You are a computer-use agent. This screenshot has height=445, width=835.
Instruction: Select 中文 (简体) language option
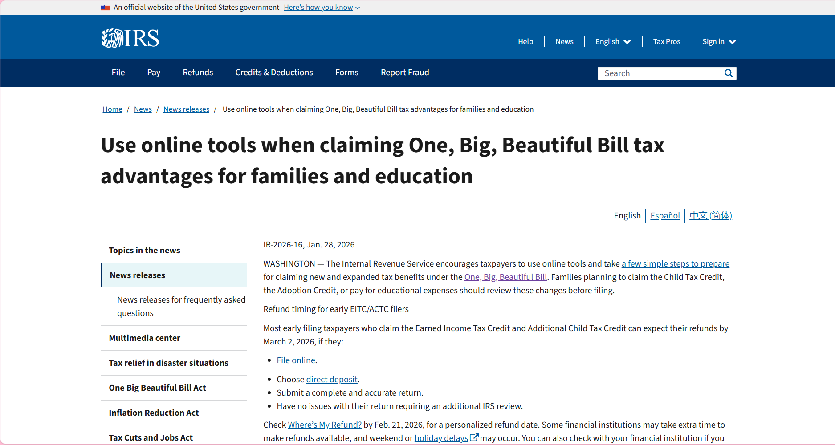pyautogui.click(x=710, y=215)
